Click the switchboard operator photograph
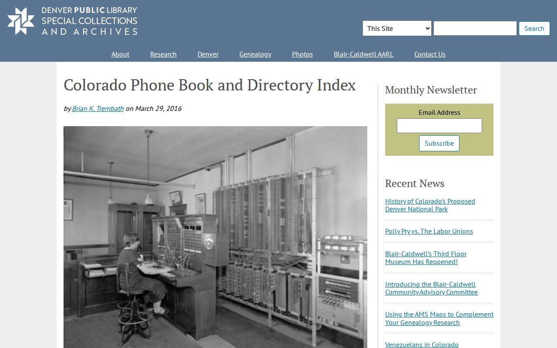Viewport: 557px width, 348px height. pos(215,237)
